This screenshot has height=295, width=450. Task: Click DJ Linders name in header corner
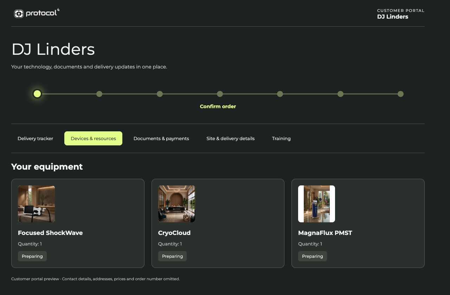[x=393, y=17]
